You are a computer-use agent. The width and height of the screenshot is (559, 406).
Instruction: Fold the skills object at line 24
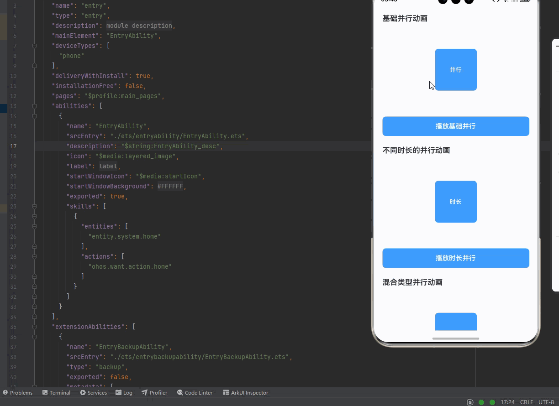point(34,216)
